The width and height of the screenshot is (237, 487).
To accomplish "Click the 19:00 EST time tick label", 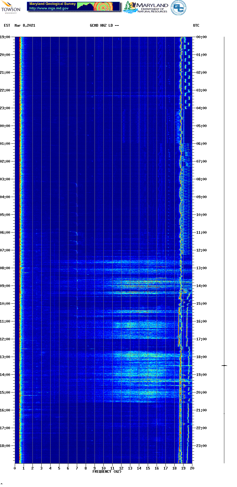I will 5,37.
